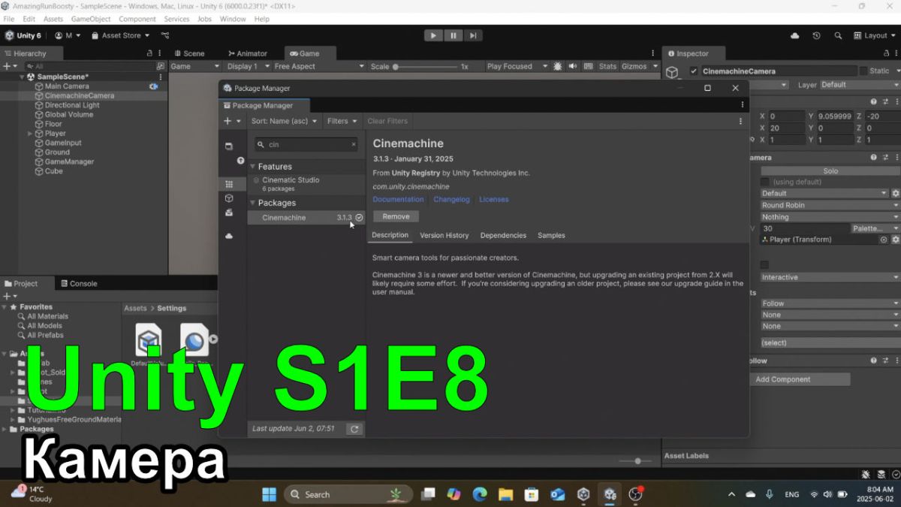Clear the package search field text
The width and height of the screenshot is (901, 507).
(354, 144)
